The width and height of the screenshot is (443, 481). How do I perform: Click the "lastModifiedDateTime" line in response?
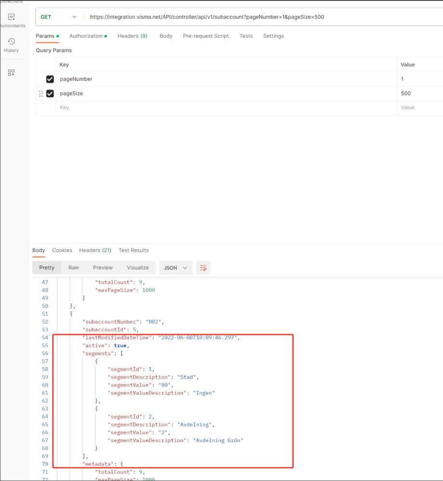pyautogui.click(x=161, y=338)
